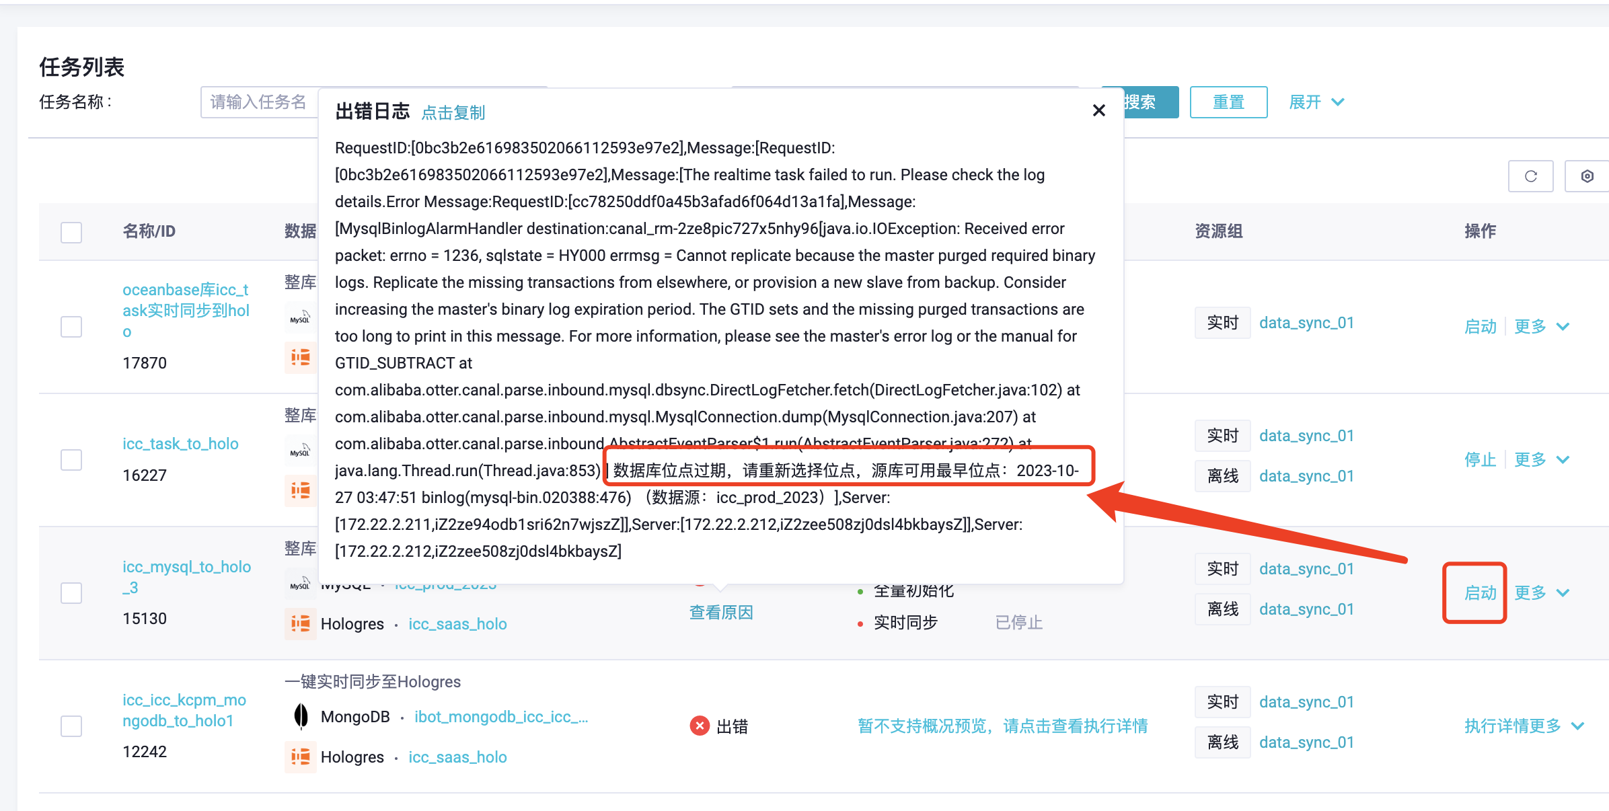Select checkbox for task 12242
Screen dimensions: 1609x811
coord(71,726)
